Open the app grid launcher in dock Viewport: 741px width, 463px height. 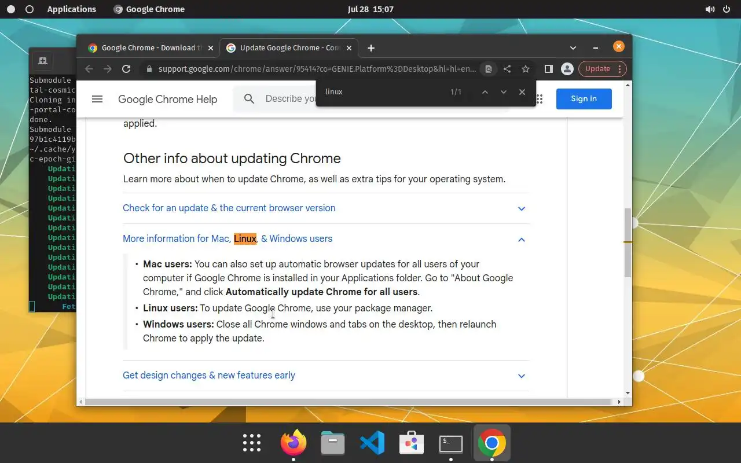point(252,443)
